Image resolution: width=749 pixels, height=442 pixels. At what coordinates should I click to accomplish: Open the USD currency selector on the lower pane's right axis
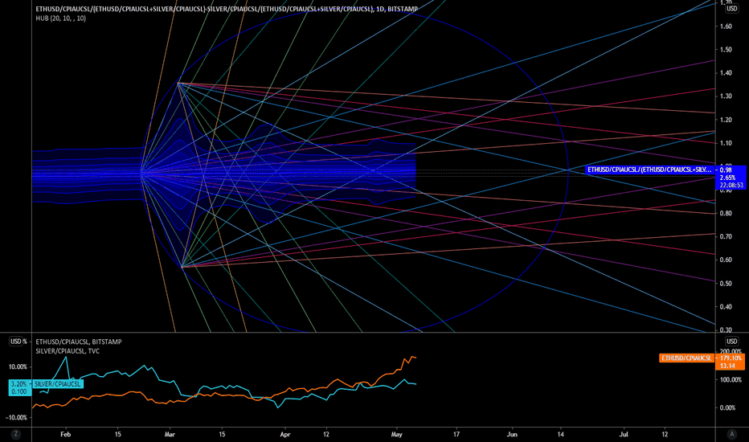pyautogui.click(x=732, y=342)
